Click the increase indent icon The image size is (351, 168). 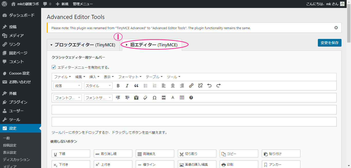coord(127,98)
